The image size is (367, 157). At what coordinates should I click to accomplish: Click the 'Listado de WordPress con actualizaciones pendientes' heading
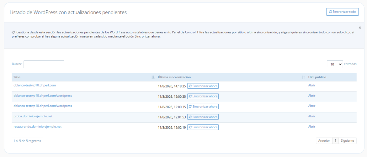(x=68, y=13)
